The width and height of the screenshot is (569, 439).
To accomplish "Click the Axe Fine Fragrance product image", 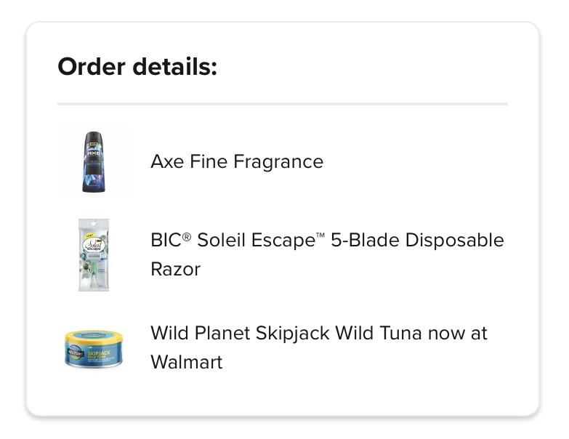I will (x=94, y=161).
